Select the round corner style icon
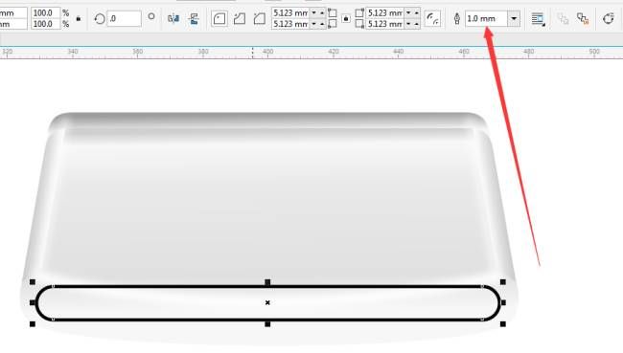Viewport: 623px width, 353px height. pyautogui.click(x=219, y=18)
